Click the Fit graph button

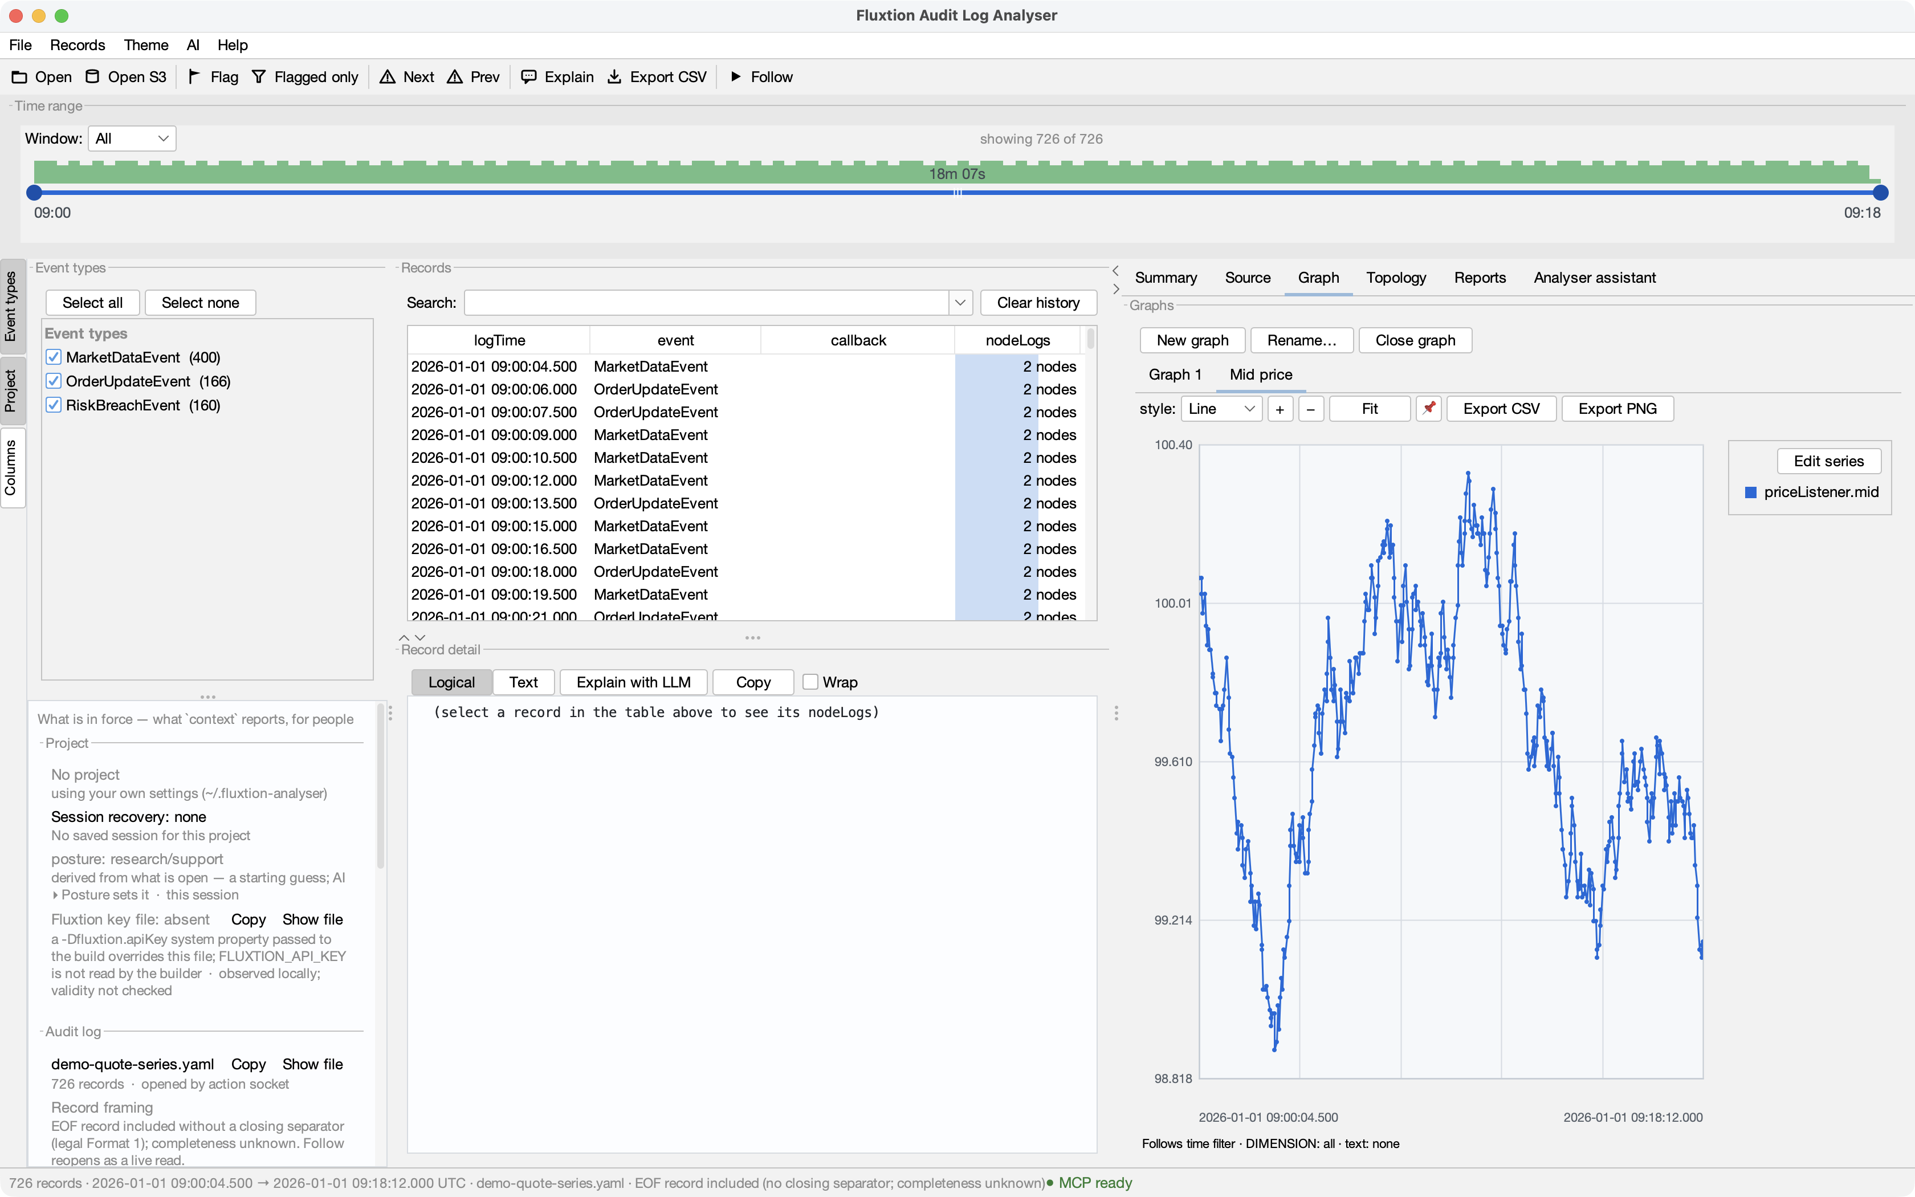click(1370, 409)
